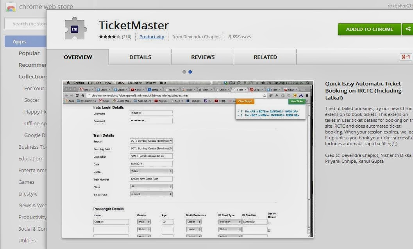This screenshot has width=413, height=249.
Task: Click the volume icon in the Mac menu bar
Action: point(263,83)
